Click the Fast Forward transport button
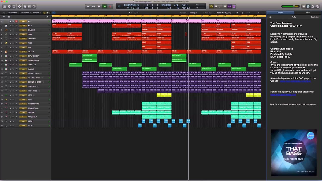The height and width of the screenshot is (181, 322). (x=93, y=6)
